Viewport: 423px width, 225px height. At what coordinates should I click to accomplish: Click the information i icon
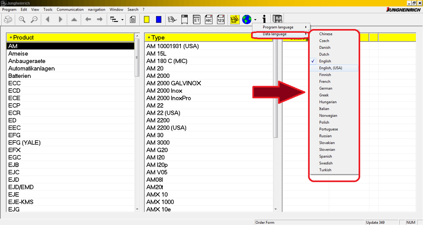point(264,19)
